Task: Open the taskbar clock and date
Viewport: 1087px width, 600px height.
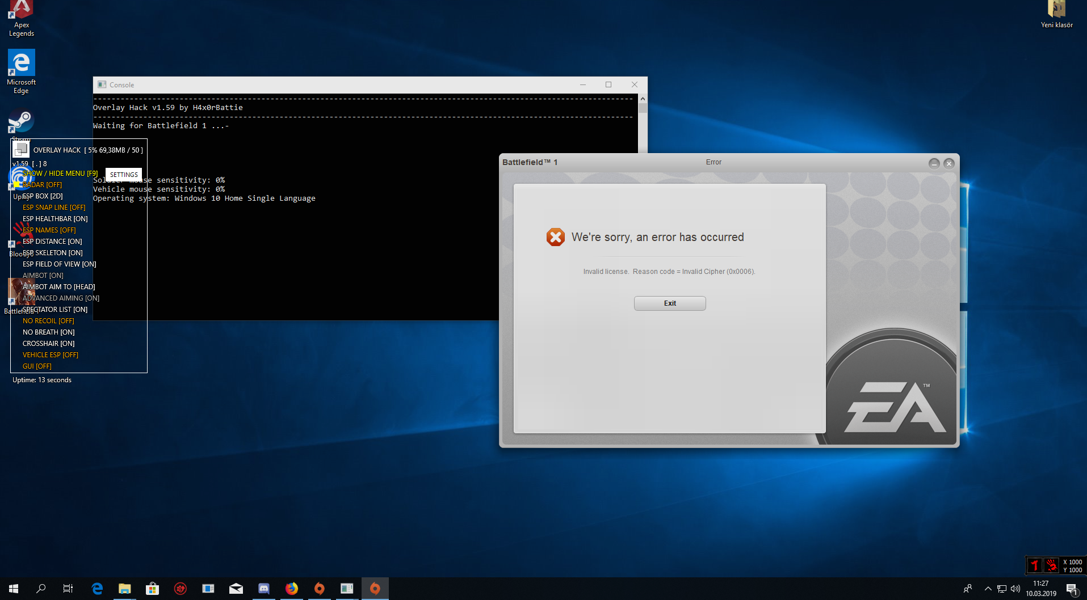Action: pyautogui.click(x=1041, y=589)
